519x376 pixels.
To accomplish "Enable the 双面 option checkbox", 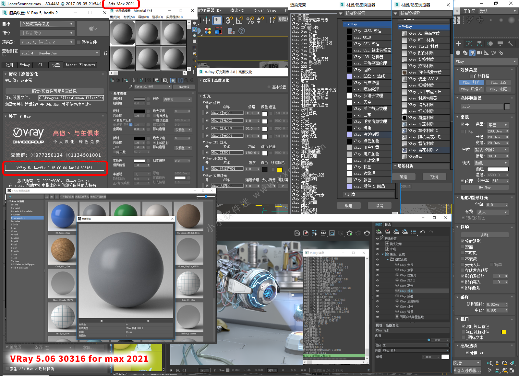I will pyautogui.click(x=463, y=247).
